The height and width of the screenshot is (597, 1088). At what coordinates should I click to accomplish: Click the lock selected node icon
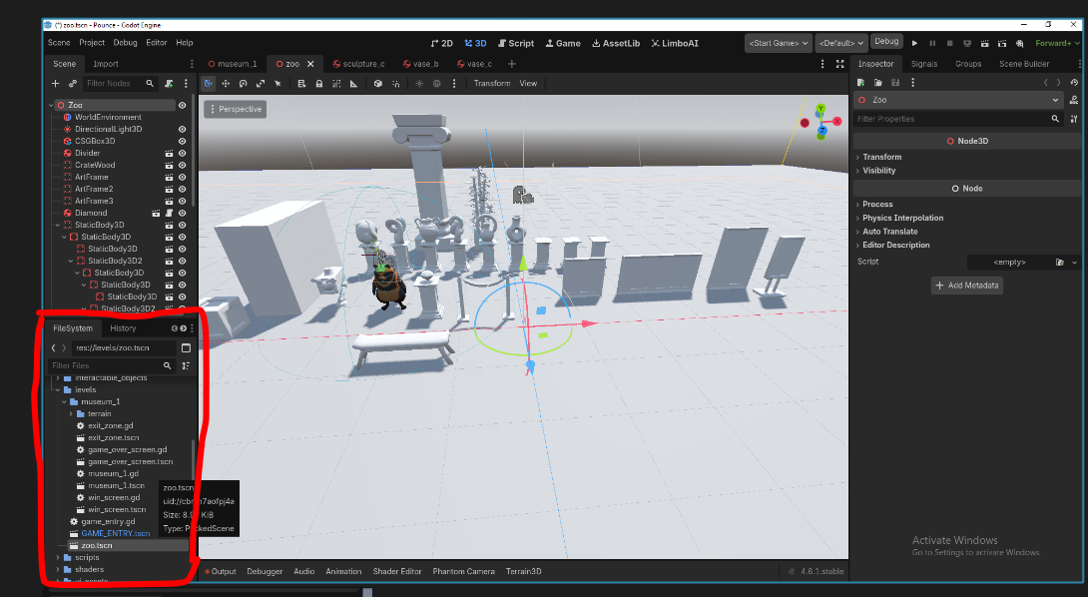(318, 84)
